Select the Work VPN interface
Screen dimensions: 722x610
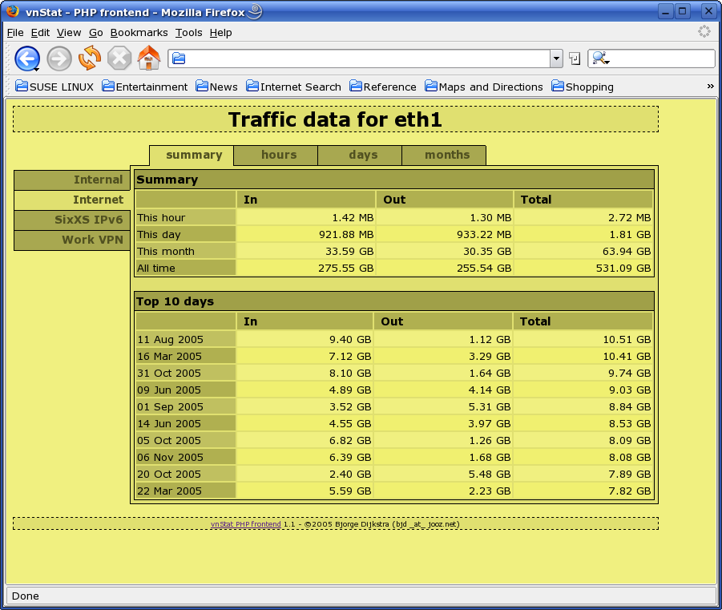[72, 240]
